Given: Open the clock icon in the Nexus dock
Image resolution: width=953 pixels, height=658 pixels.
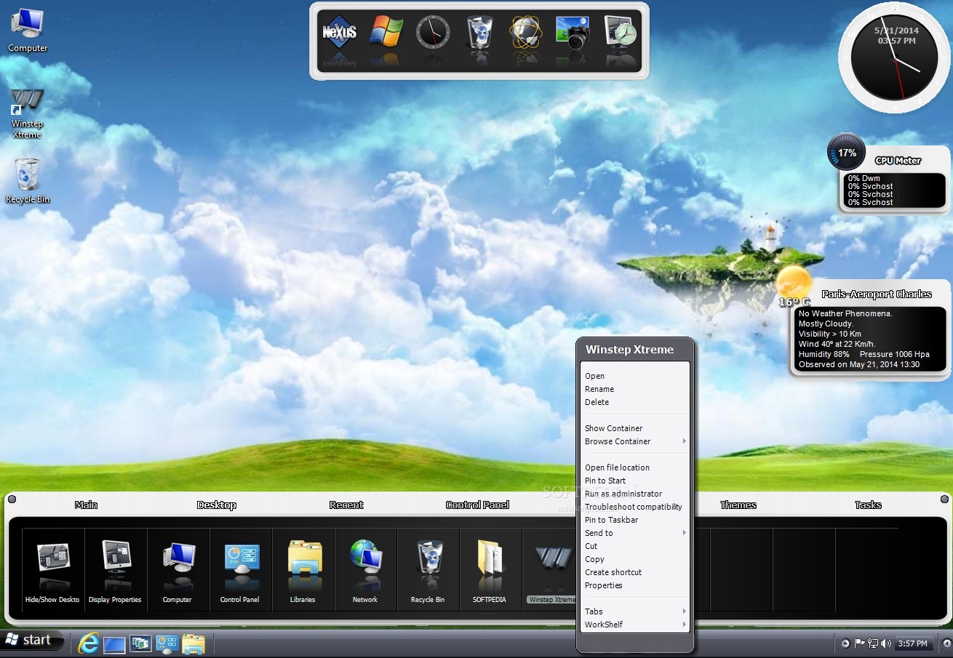Looking at the screenshot, I should tap(433, 33).
